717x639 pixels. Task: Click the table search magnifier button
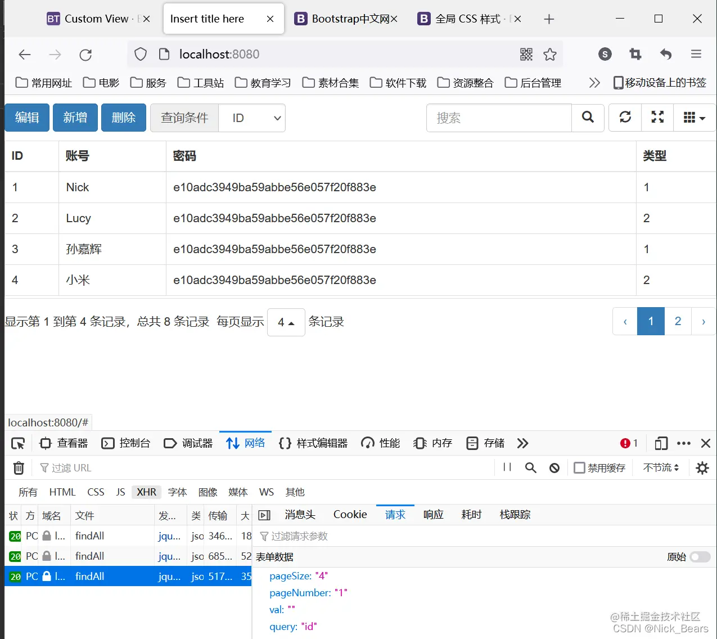(x=588, y=118)
